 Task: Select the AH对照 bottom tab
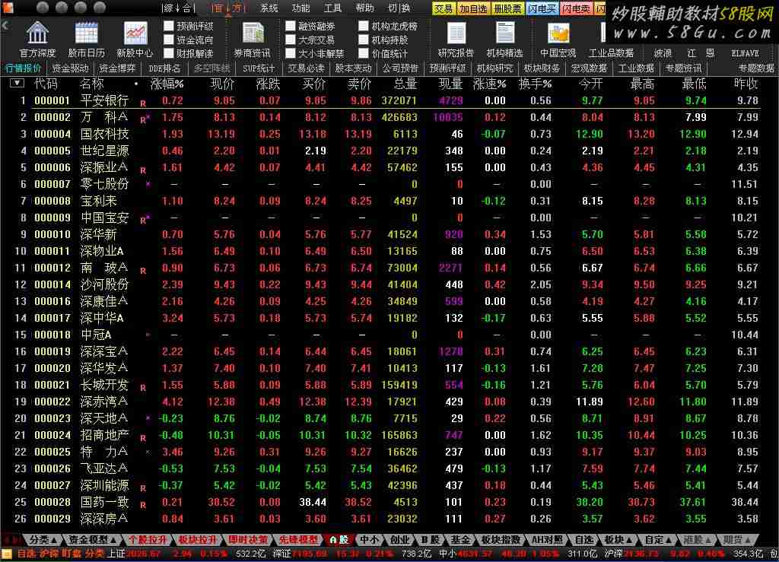(547, 540)
